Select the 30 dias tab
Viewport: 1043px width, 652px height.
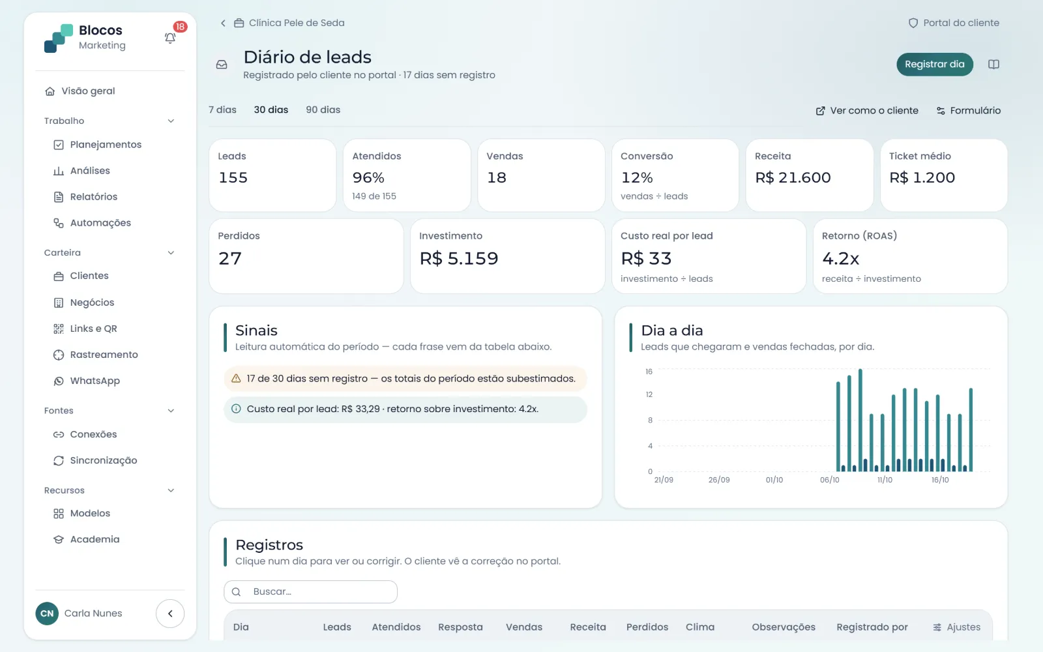[x=271, y=110]
